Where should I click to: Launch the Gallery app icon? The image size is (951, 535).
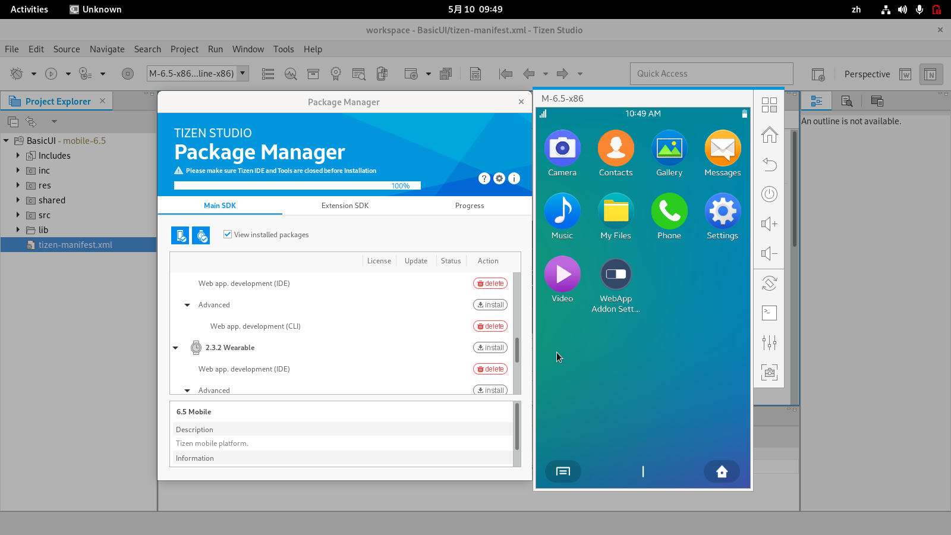(669, 148)
